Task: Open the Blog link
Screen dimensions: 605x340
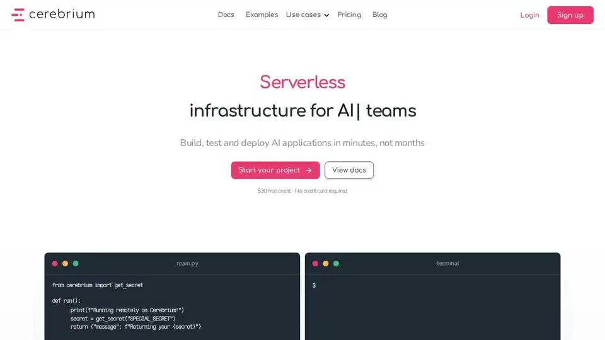Action: [379, 14]
